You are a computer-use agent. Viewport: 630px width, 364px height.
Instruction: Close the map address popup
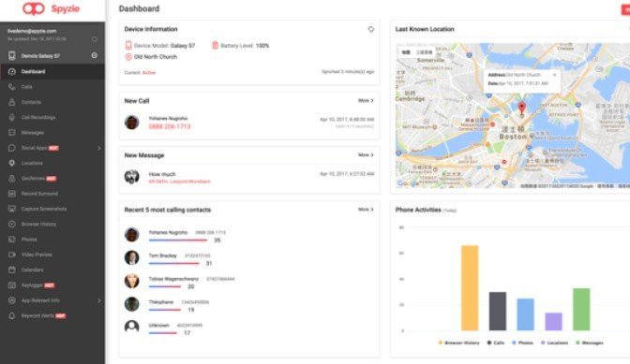click(x=554, y=75)
